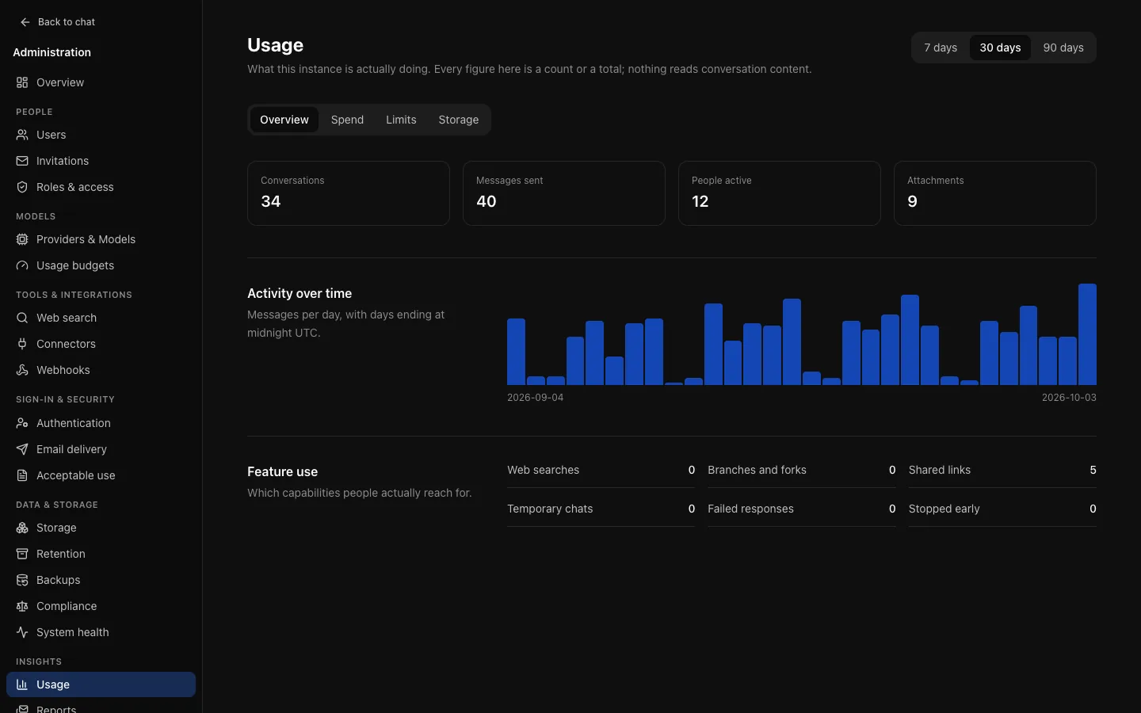Click the Roles & access shield icon
Viewport: 1141px width, 713px height.
[x=22, y=187]
